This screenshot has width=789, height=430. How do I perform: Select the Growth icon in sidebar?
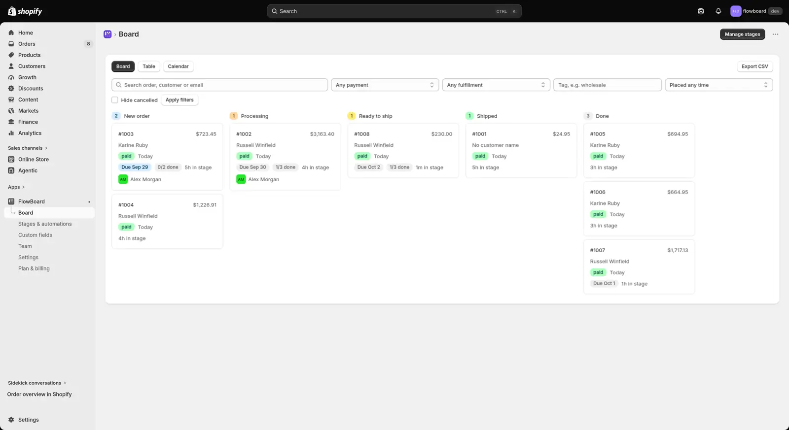[11, 77]
